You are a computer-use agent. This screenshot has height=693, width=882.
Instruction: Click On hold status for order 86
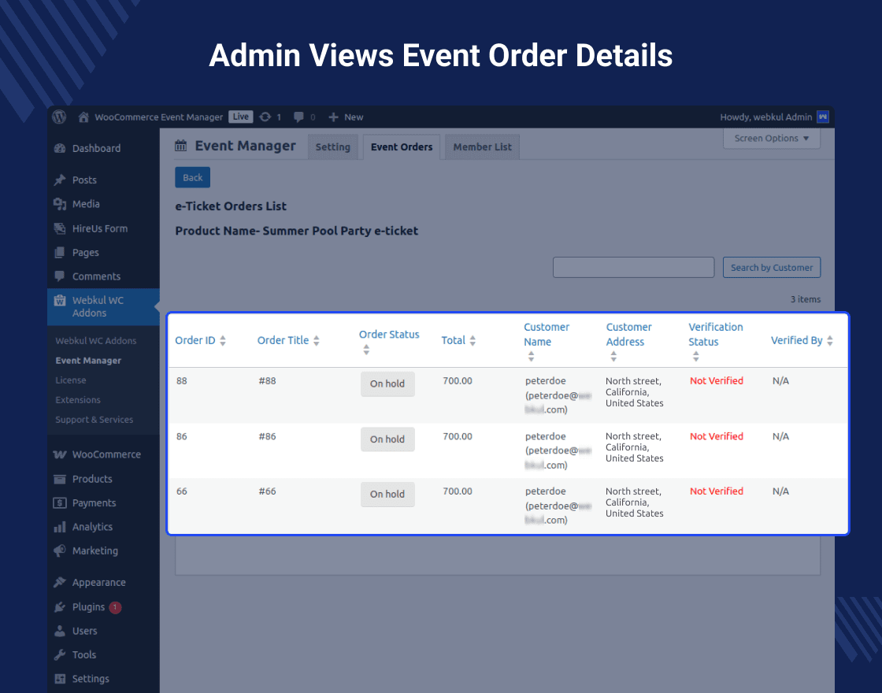click(x=387, y=439)
